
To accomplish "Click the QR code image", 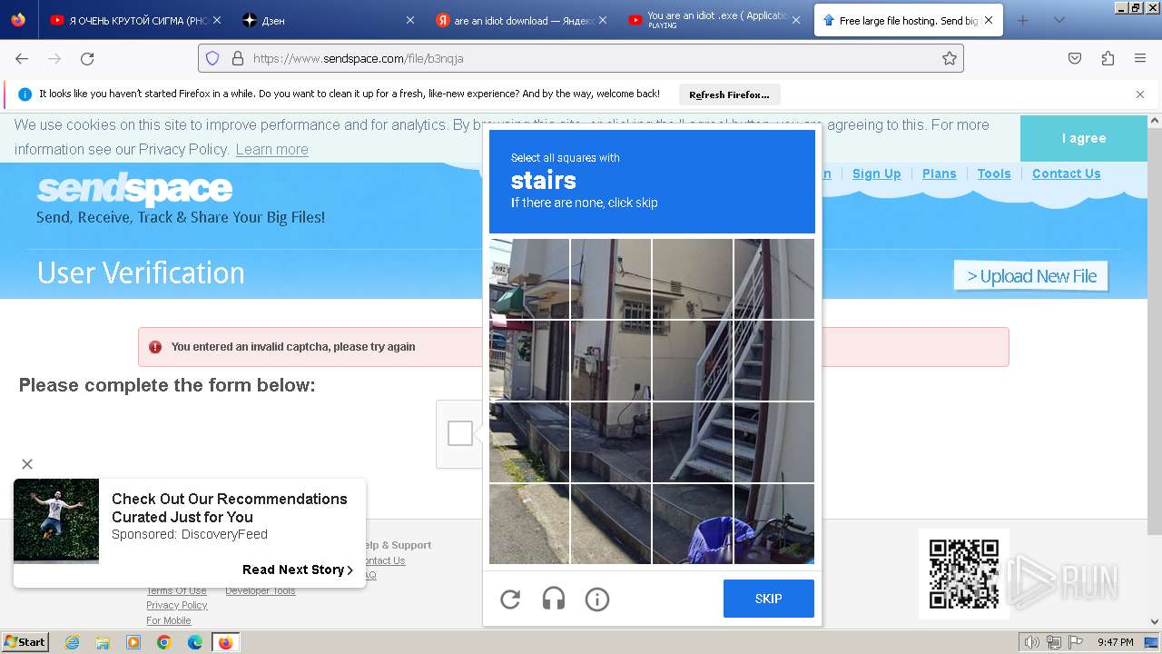I will click(964, 574).
